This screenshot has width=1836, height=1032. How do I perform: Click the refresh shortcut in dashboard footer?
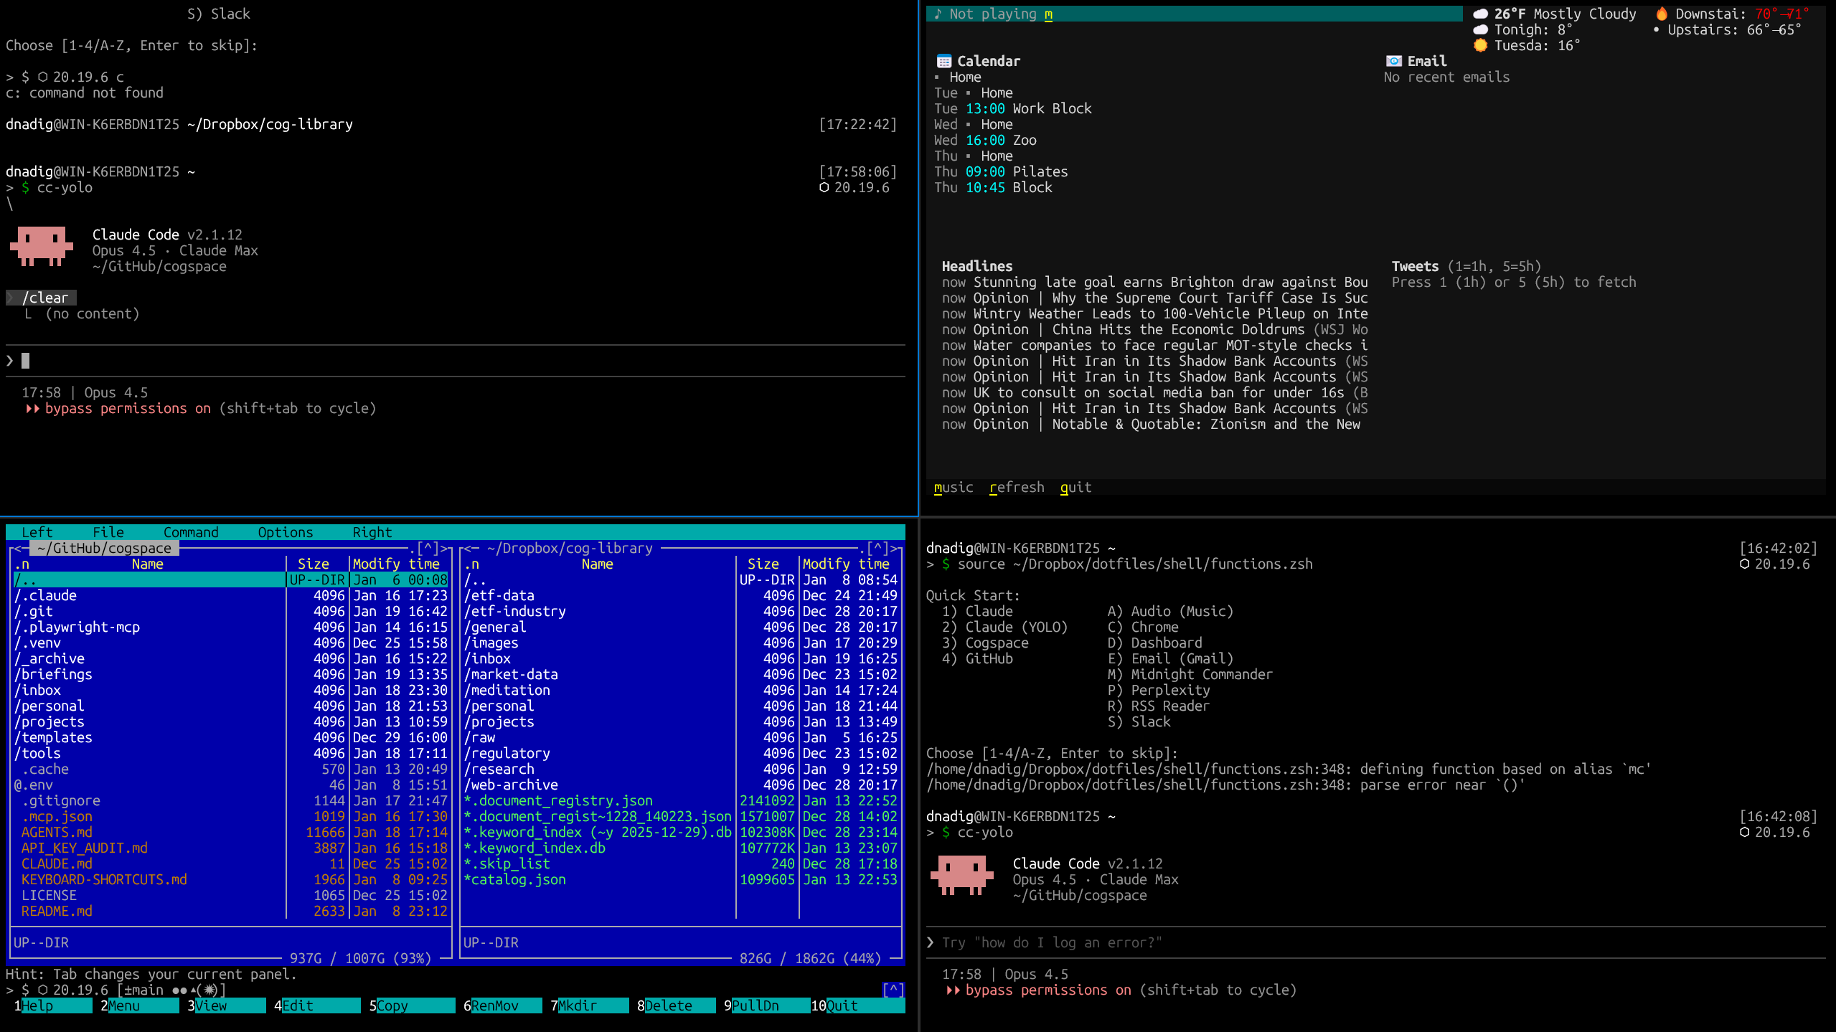point(1017,488)
